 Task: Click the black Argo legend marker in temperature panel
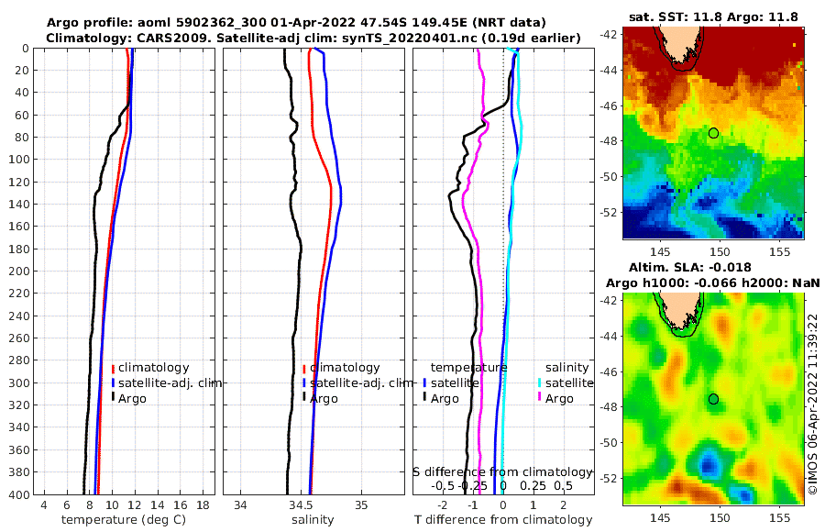(x=113, y=398)
